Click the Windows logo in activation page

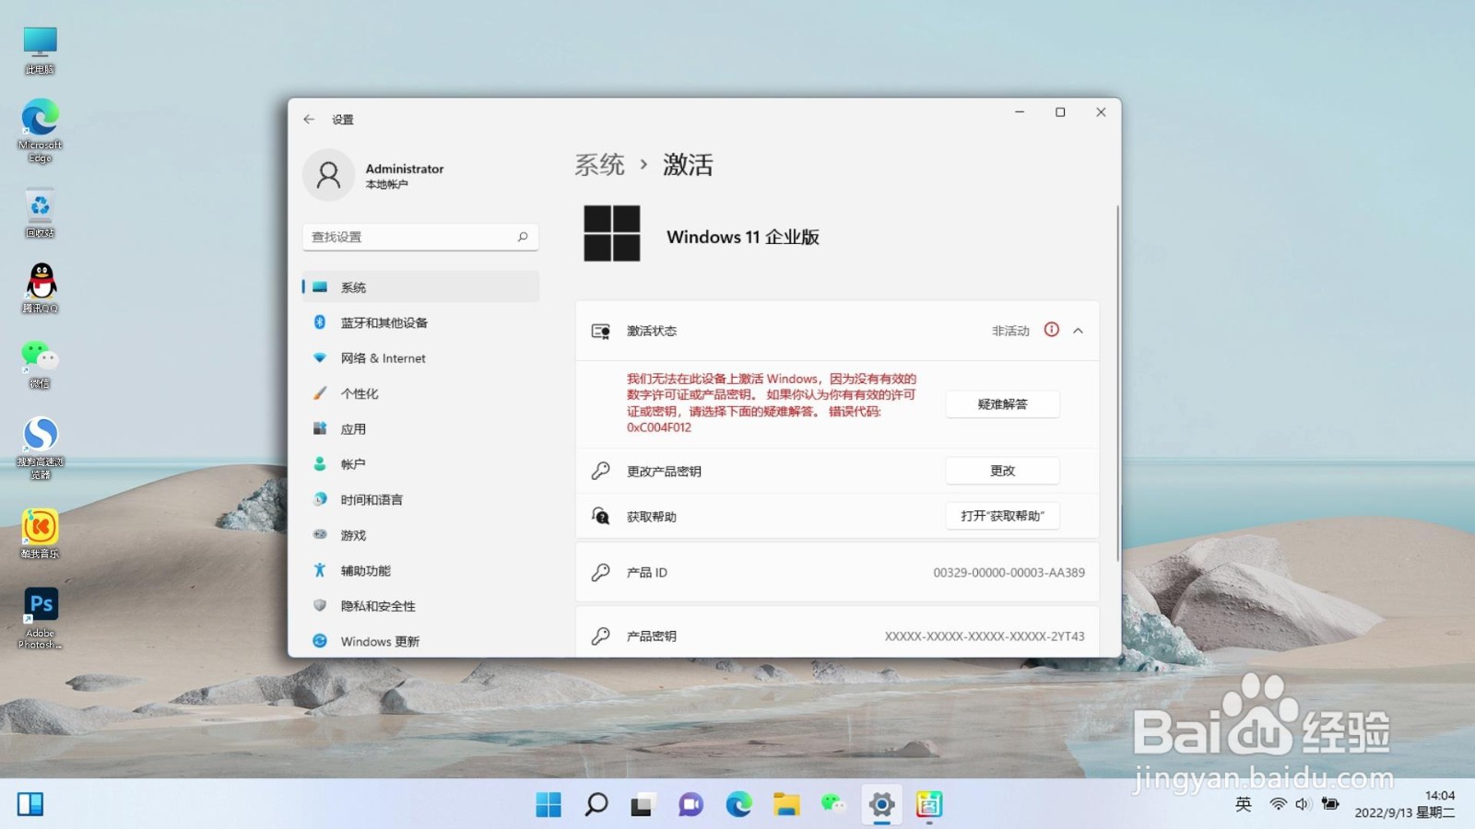(x=611, y=234)
